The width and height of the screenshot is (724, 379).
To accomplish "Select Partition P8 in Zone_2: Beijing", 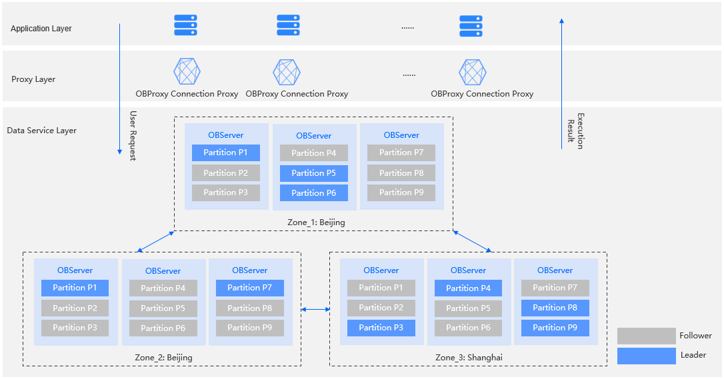I will (250, 308).
